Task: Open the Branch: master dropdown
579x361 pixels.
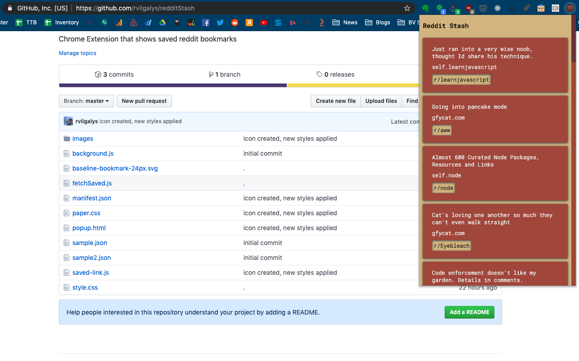Action: [x=86, y=101]
